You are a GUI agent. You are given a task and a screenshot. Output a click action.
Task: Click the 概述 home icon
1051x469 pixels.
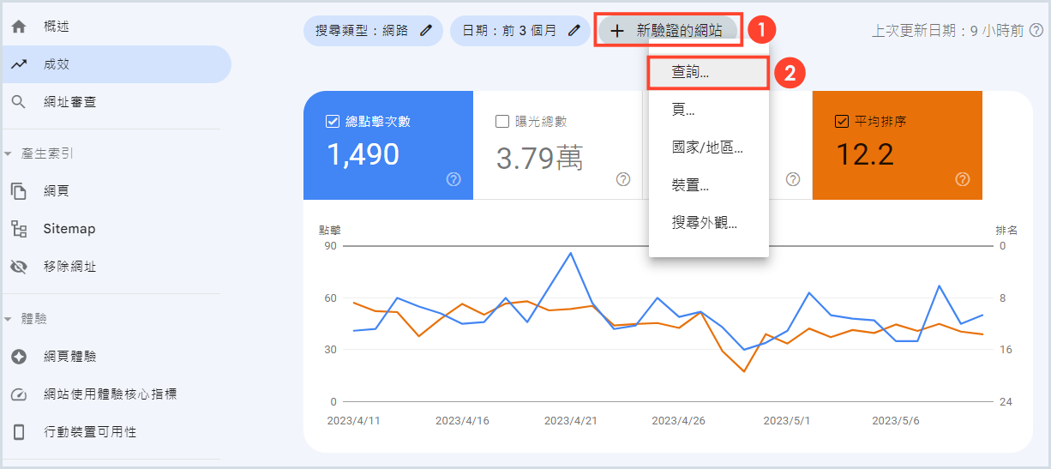click(x=19, y=27)
